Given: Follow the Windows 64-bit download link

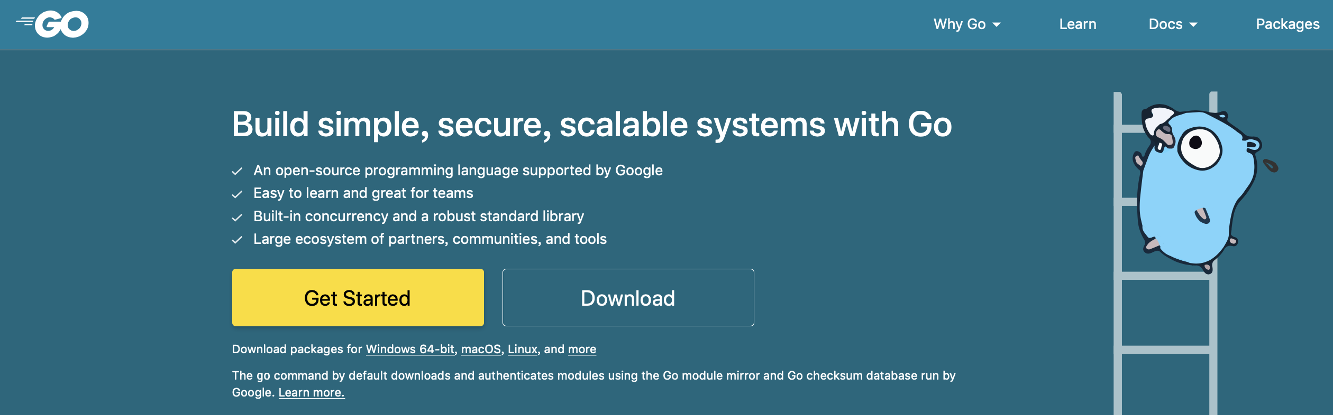Looking at the screenshot, I should tap(410, 349).
